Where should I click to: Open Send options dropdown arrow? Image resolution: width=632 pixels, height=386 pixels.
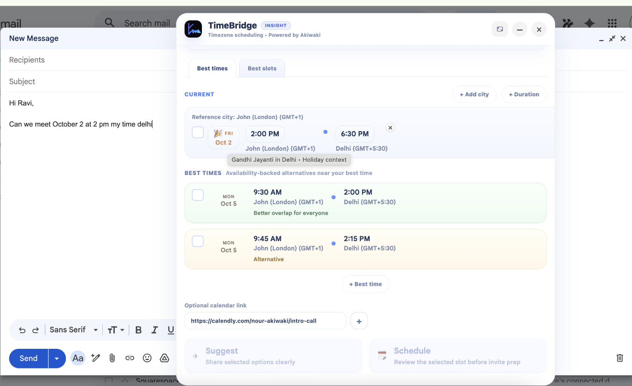point(57,358)
